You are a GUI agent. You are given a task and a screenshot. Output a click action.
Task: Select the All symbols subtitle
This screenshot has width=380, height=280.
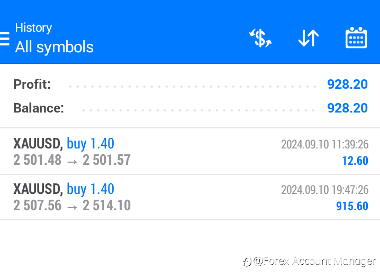(54, 47)
